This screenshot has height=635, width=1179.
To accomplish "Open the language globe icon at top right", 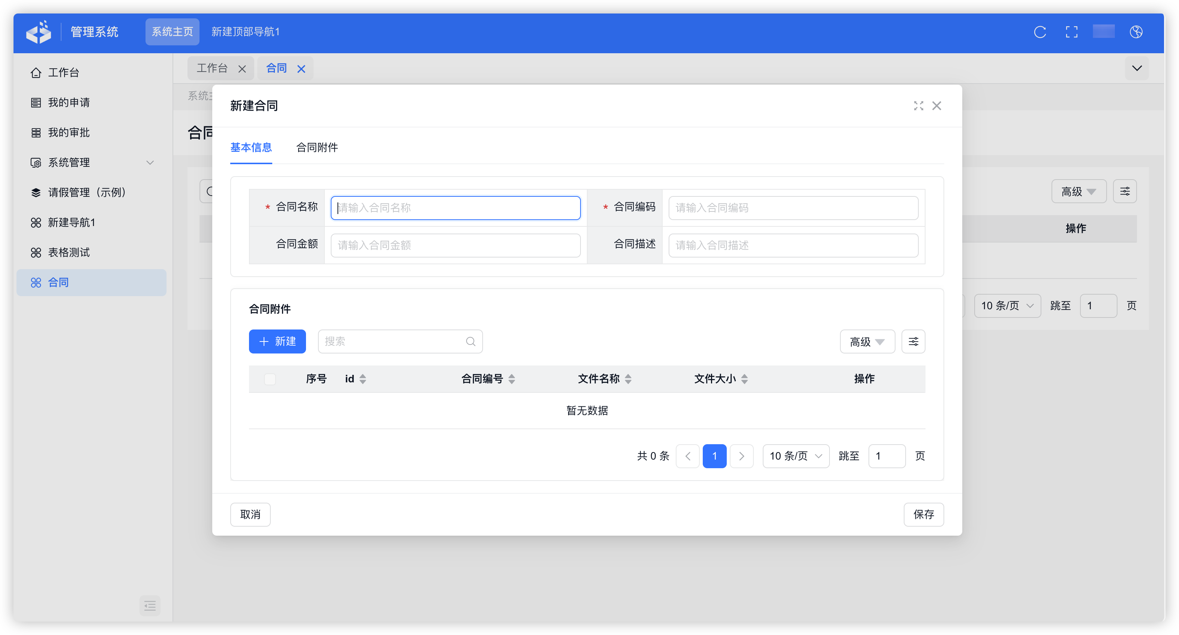I will 1136,32.
